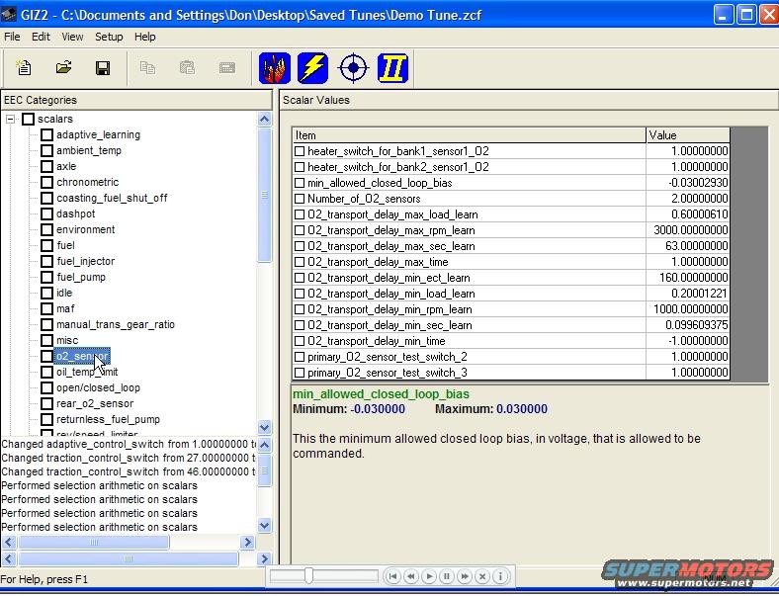
Task: Open a tune file with the folder icon
Action: [63, 68]
